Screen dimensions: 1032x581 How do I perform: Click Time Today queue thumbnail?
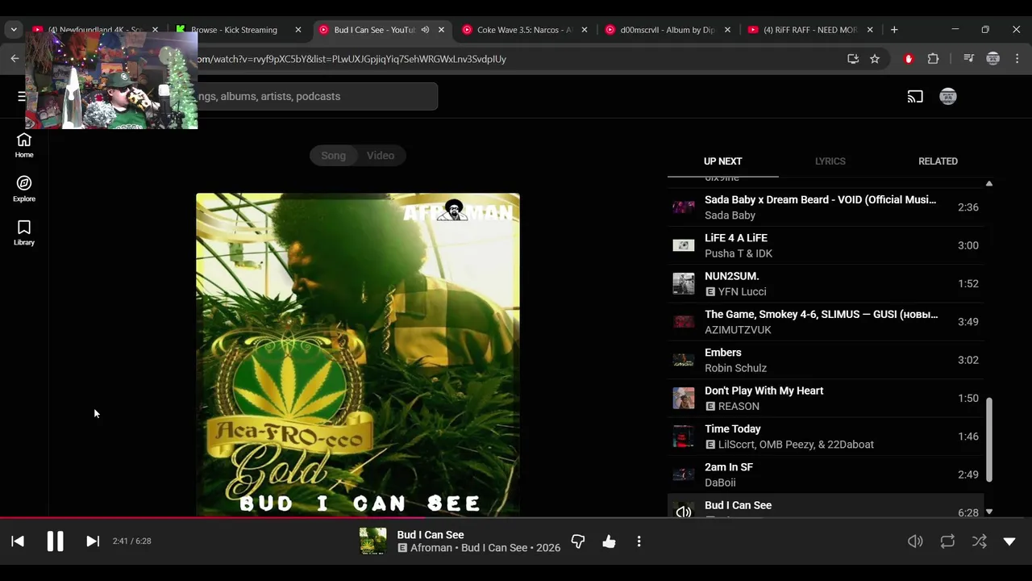tap(684, 437)
